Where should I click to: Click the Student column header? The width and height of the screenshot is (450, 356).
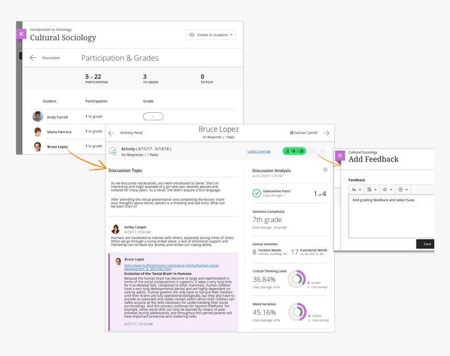click(x=49, y=101)
